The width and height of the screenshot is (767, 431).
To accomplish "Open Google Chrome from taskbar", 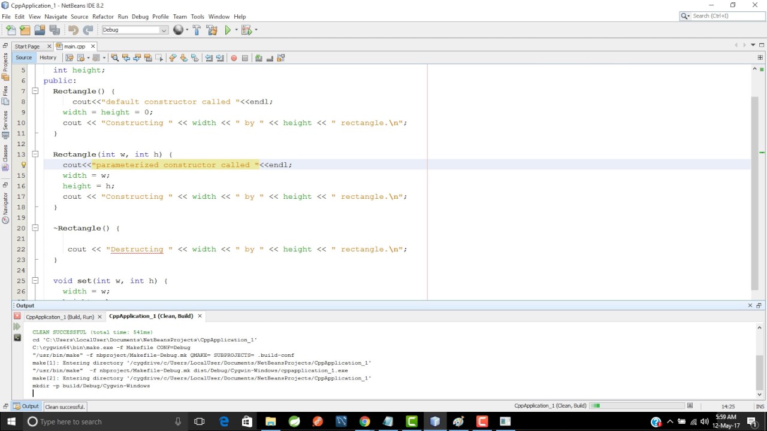I will (364, 421).
